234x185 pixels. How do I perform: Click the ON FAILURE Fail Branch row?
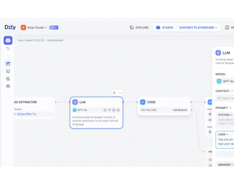click(x=164, y=110)
